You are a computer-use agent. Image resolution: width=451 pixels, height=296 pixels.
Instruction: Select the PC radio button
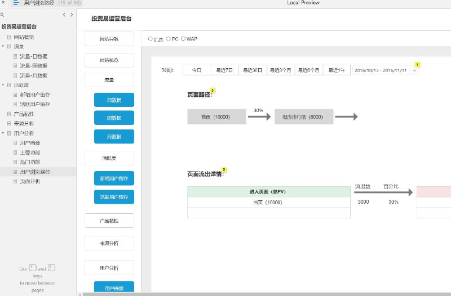169,39
